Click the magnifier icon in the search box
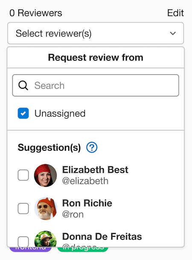Image resolution: width=192 pixels, height=260 pixels. pos(23,85)
